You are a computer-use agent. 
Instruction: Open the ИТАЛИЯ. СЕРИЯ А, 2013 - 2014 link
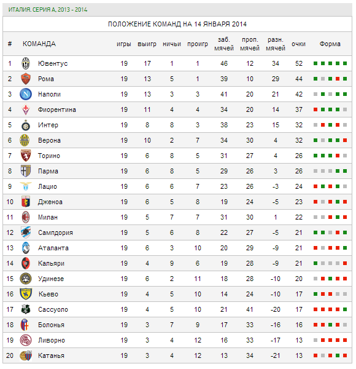point(48,10)
